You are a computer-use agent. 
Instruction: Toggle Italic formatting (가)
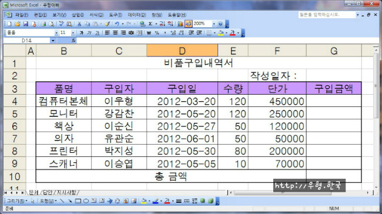coord(89,33)
